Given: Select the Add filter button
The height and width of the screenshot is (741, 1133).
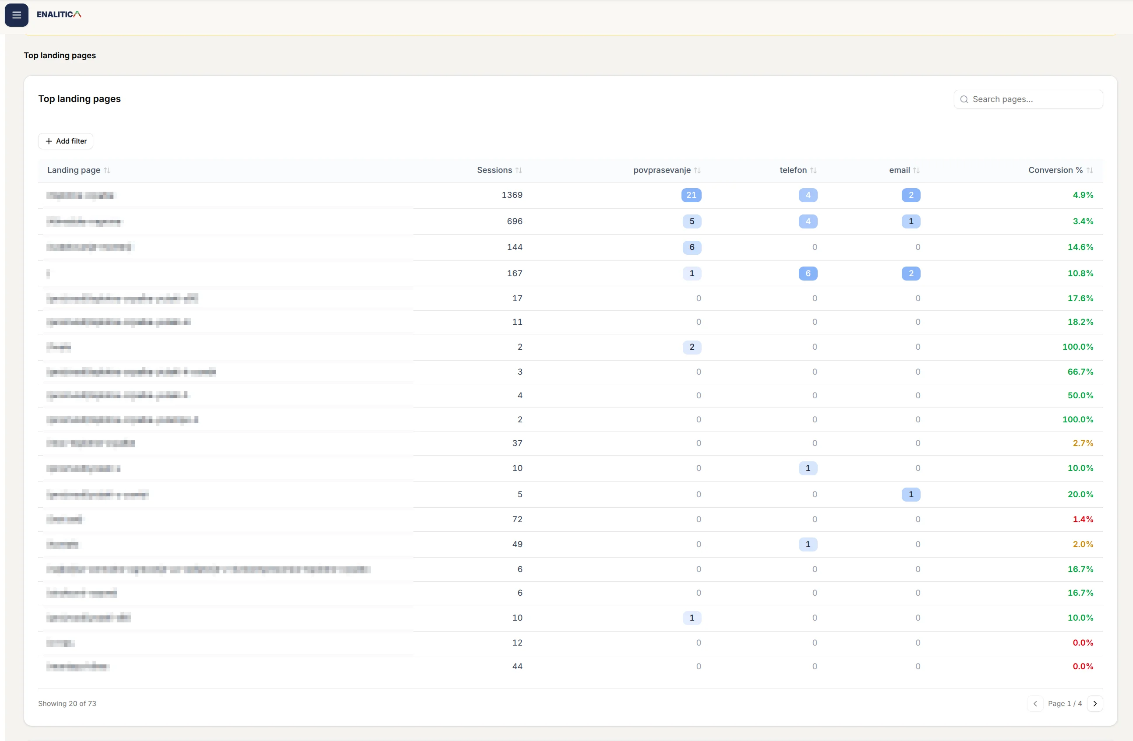Looking at the screenshot, I should 65,141.
